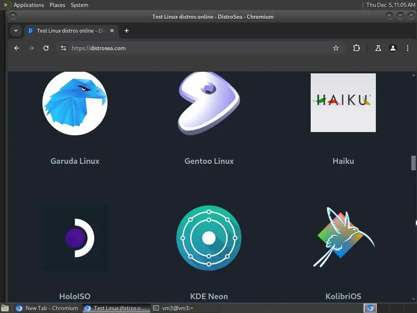Close the Test Linux distros tab

click(112, 31)
